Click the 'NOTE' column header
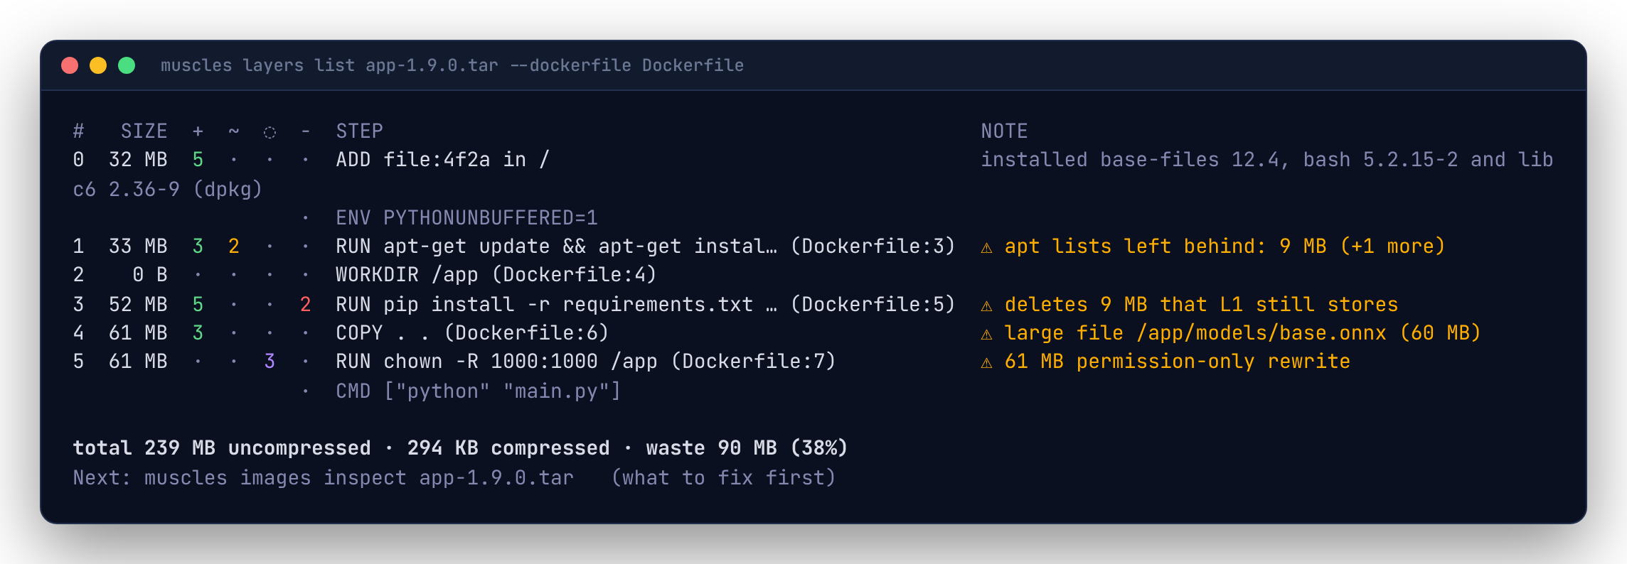The width and height of the screenshot is (1627, 564). point(1005,131)
